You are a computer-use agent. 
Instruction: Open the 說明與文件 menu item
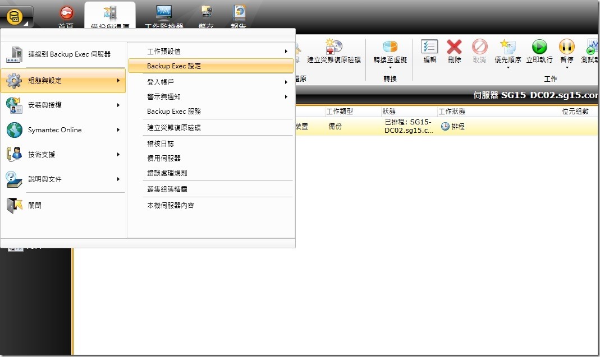63,179
